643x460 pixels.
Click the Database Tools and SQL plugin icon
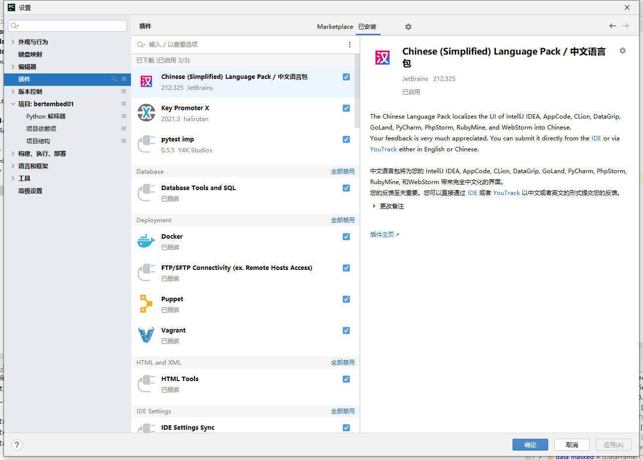146,193
